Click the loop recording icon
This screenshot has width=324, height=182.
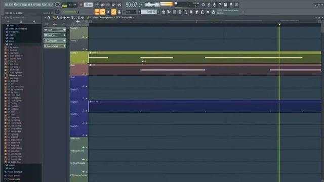[x=119, y=5]
